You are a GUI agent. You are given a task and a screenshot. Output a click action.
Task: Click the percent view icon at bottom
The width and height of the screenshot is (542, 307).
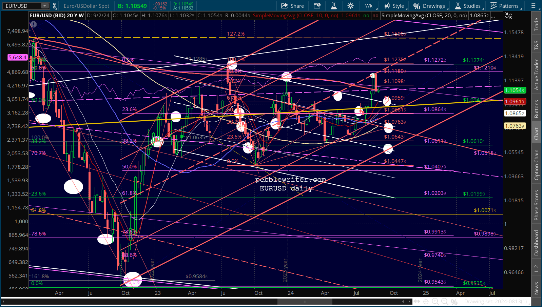(454, 301)
